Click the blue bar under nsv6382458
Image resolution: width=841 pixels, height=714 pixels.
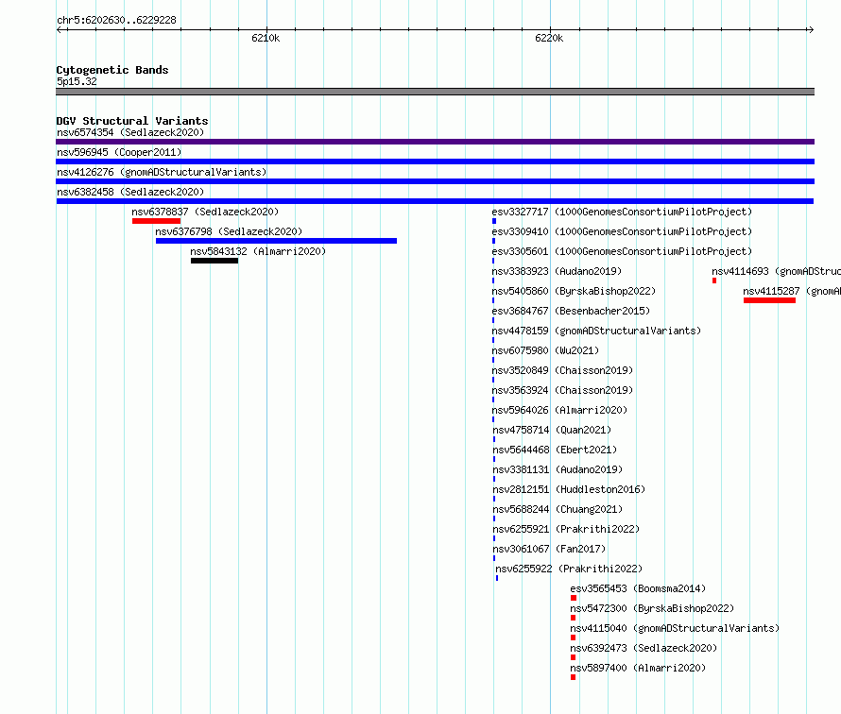click(435, 201)
